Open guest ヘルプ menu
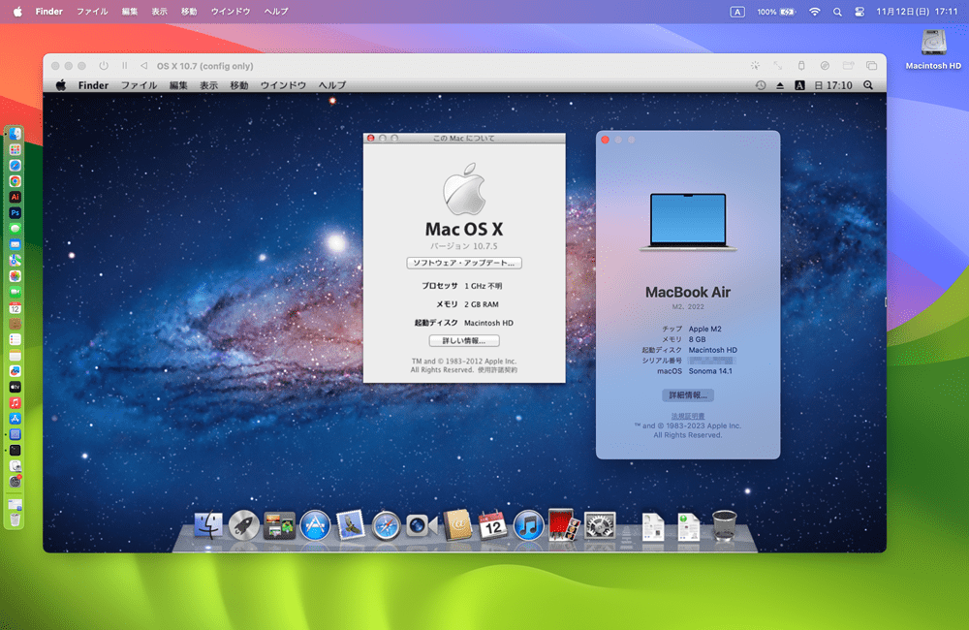Viewport: 969px width, 630px height. point(331,85)
